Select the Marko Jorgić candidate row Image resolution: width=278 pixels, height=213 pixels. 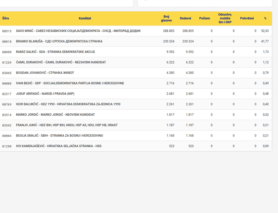136,115
